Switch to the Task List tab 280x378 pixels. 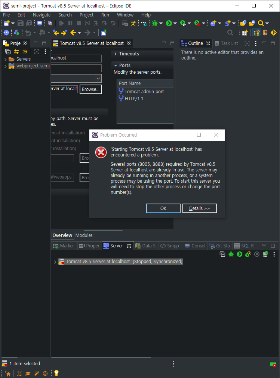click(x=226, y=43)
